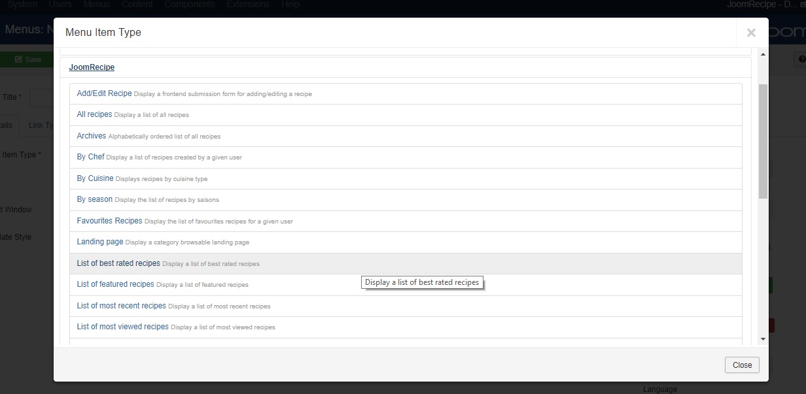
Task: Click the scrollbar up arrow in dialog
Action: (763, 54)
